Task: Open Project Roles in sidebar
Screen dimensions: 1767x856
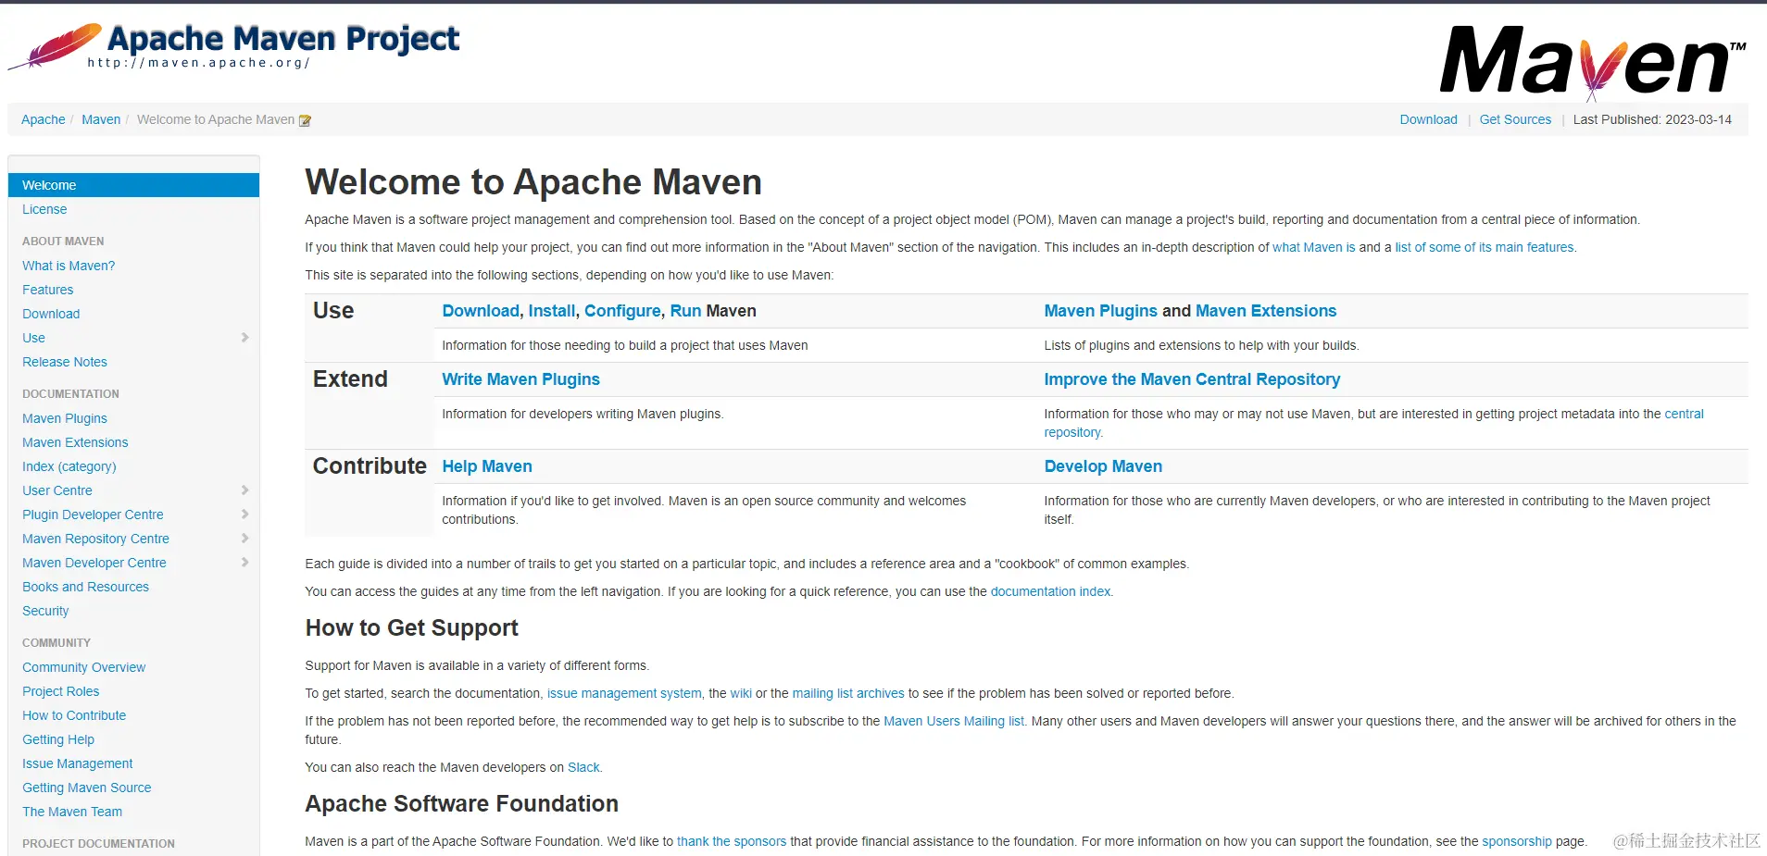Action: pos(61,691)
